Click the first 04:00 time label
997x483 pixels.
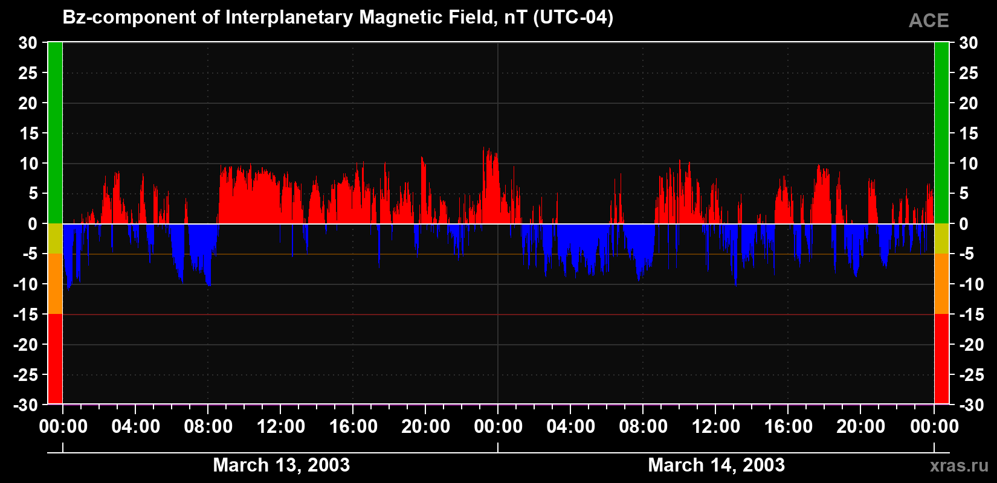click(x=135, y=426)
